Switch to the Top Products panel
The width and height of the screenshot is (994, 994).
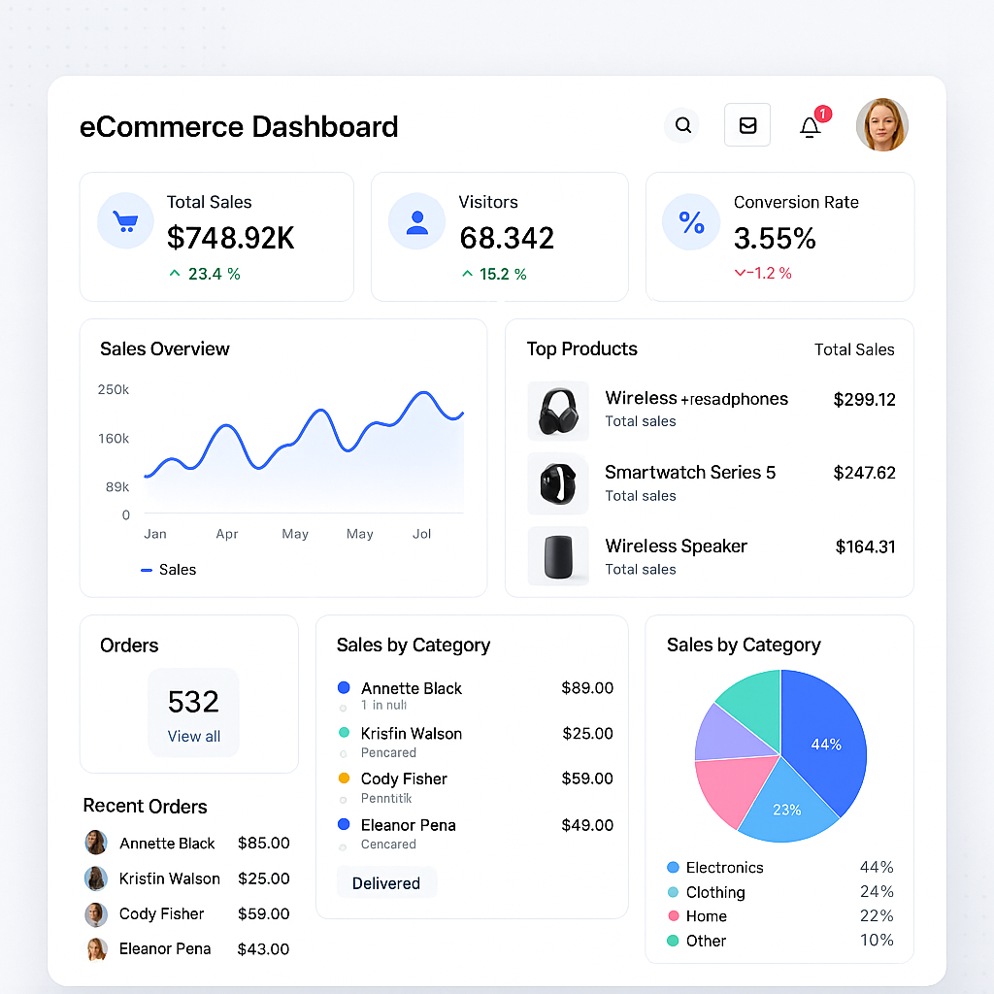point(581,348)
